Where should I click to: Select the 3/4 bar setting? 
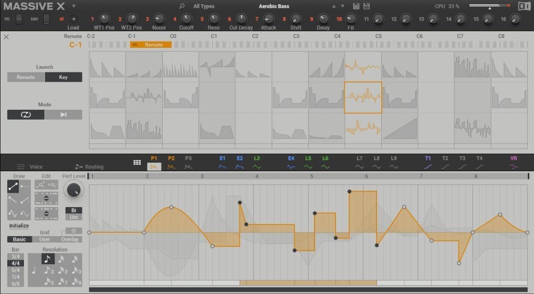point(16,257)
